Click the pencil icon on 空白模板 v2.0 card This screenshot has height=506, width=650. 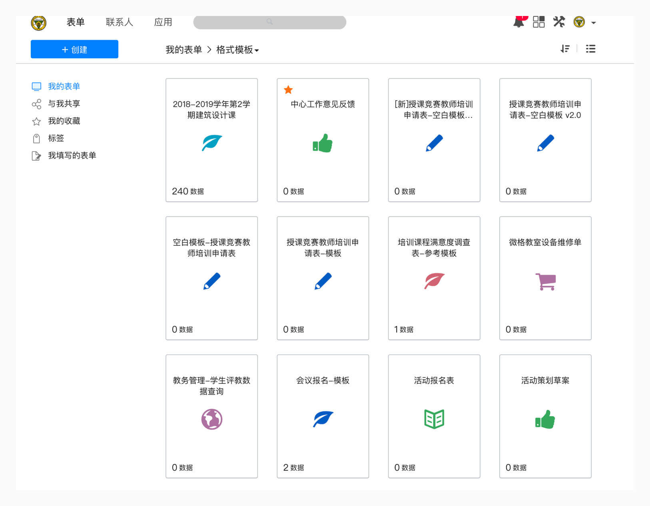pyautogui.click(x=545, y=143)
